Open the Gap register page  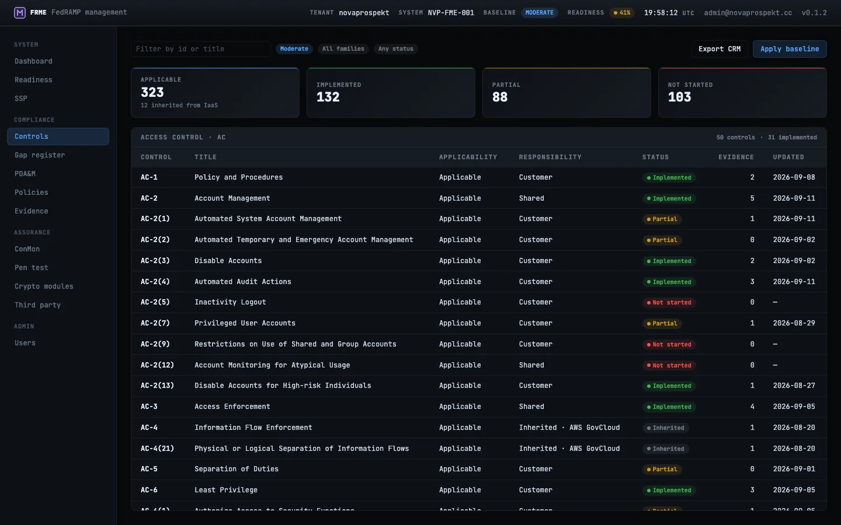pyautogui.click(x=58, y=155)
